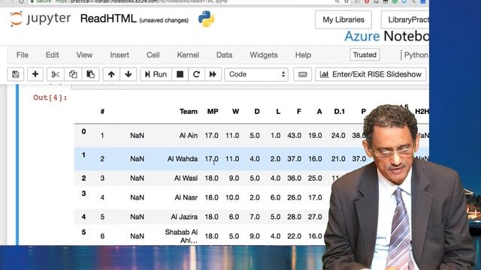Viewport: 481px width, 270px height.
Task: Rename notebook by clicking ReadHTML title
Action: (108, 19)
